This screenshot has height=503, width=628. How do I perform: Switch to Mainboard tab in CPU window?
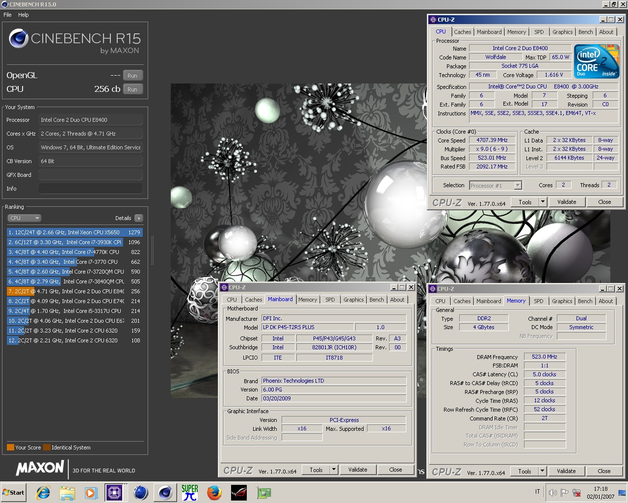[489, 32]
